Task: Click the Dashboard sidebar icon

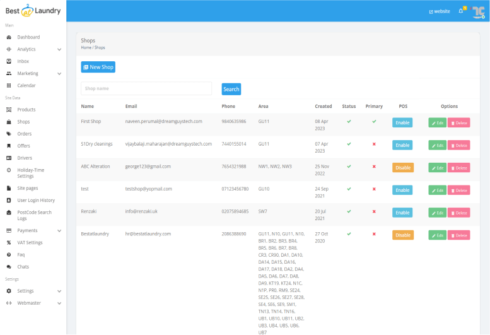Action: [9, 37]
